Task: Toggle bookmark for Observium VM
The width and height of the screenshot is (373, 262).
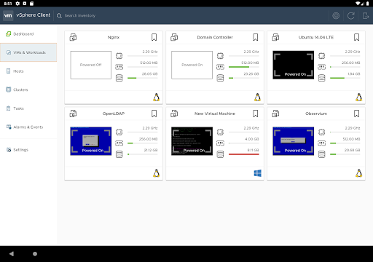Action: [x=356, y=114]
